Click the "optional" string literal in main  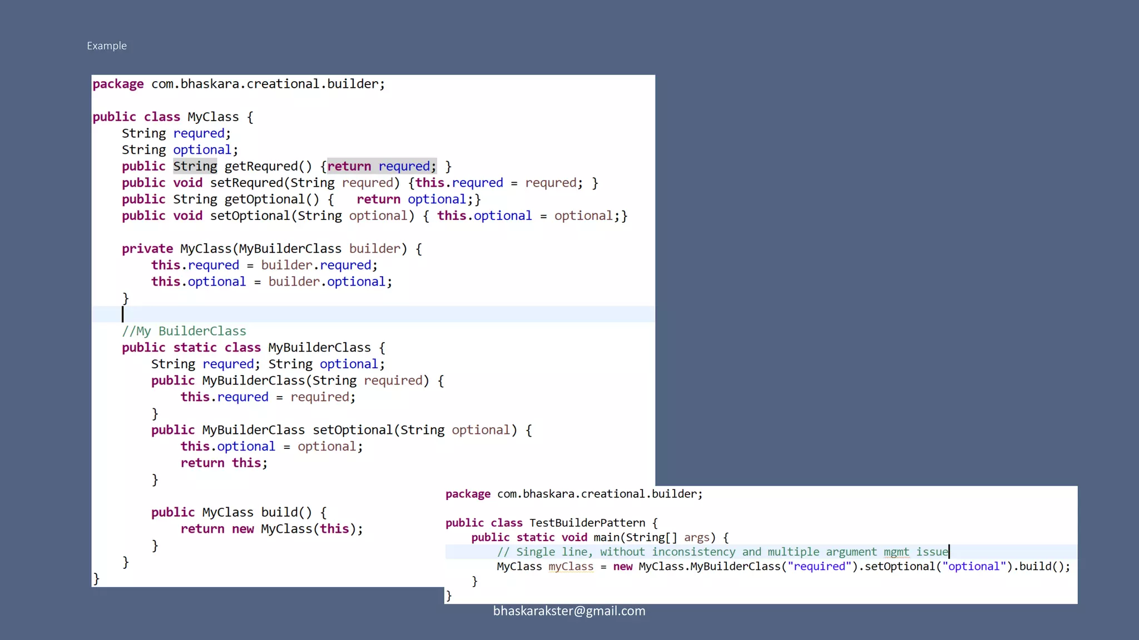click(x=973, y=566)
